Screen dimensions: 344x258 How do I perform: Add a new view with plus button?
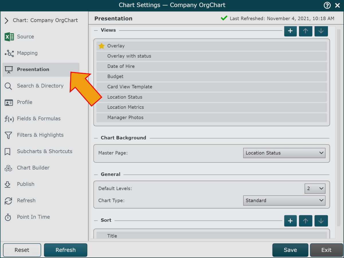click(x=290, y=31)
